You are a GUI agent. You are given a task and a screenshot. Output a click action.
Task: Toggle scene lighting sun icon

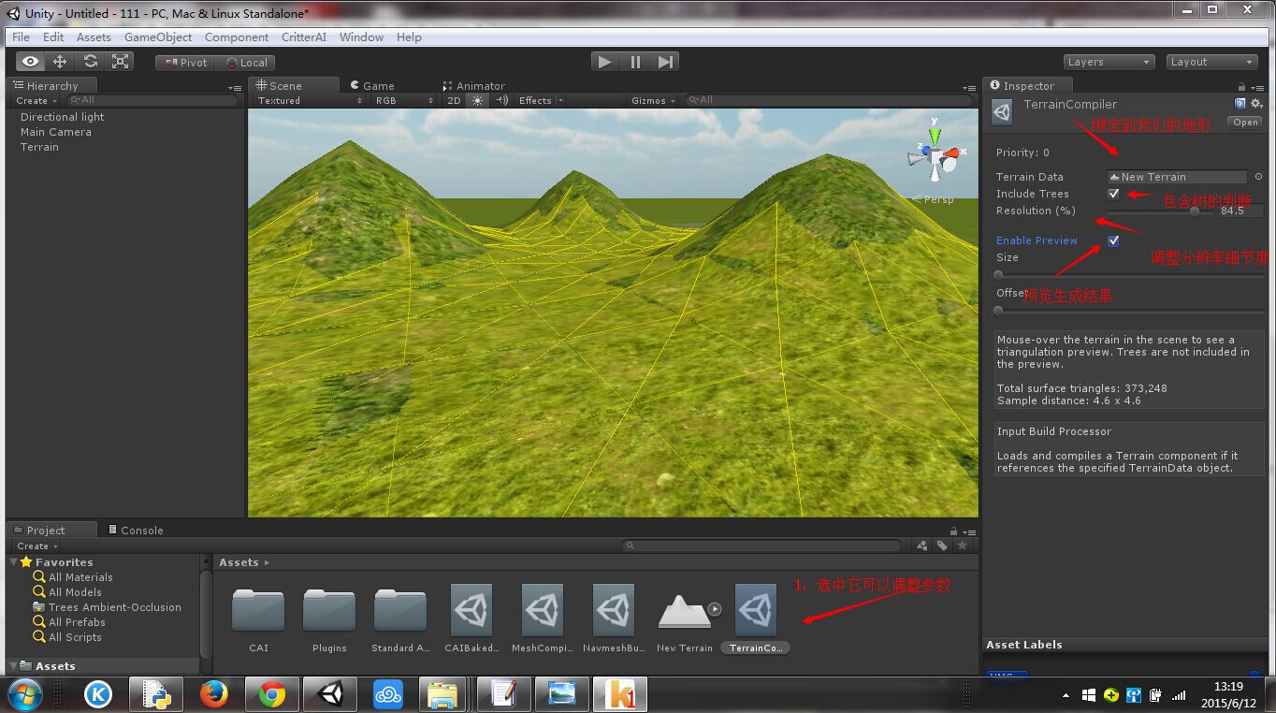[478, 100]
